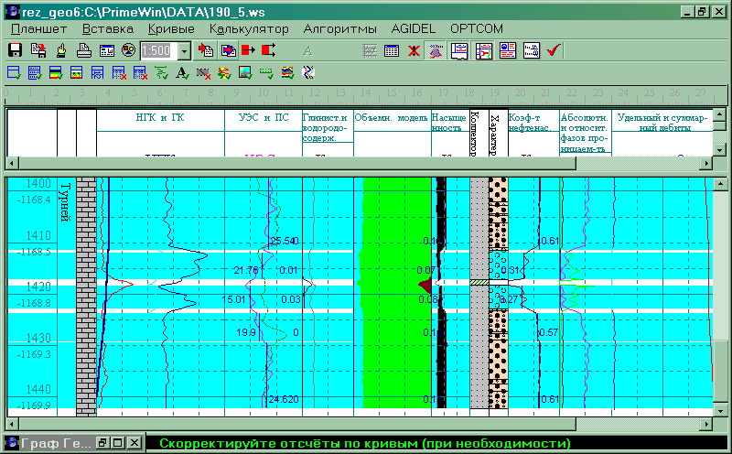732x454 pixels.
Task: Click the rainbow color bands icon
Action: pyautogui.click(x=56, y=73)
